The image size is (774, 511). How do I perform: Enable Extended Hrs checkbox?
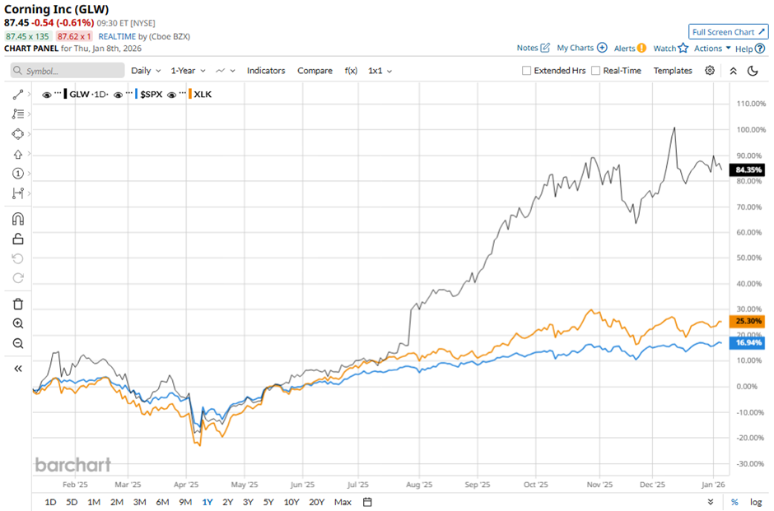coord(527,71)
